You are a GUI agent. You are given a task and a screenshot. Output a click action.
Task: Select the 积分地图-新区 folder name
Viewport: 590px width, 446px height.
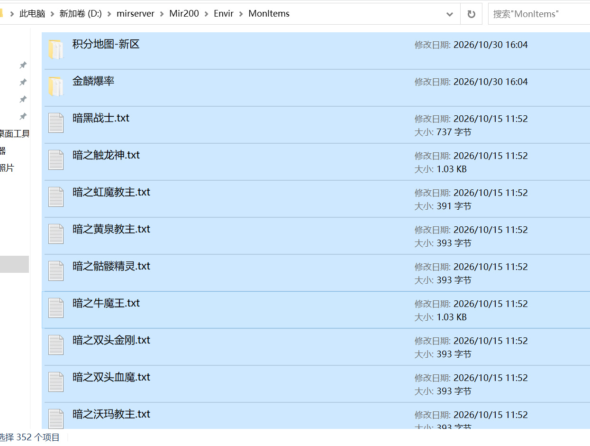click(x=106, y=44)
